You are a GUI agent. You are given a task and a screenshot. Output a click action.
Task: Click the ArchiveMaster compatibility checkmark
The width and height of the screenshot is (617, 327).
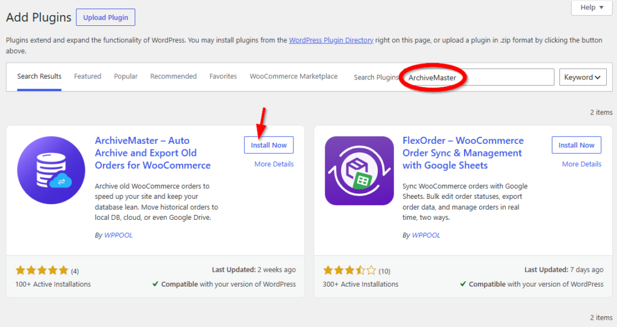pyautogui.click(x=155, y=284)
